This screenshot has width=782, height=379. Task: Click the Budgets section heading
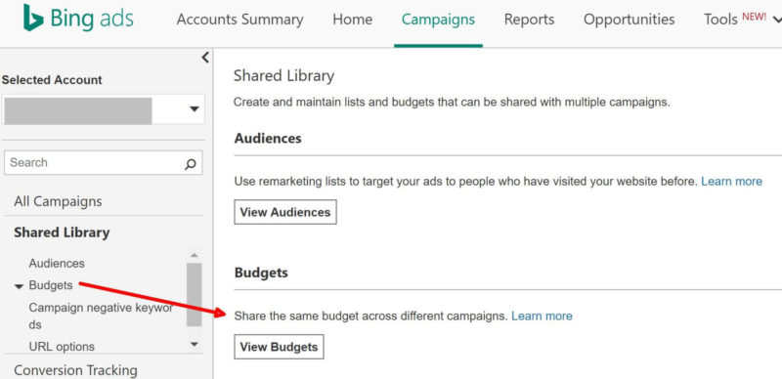(261, 273)
